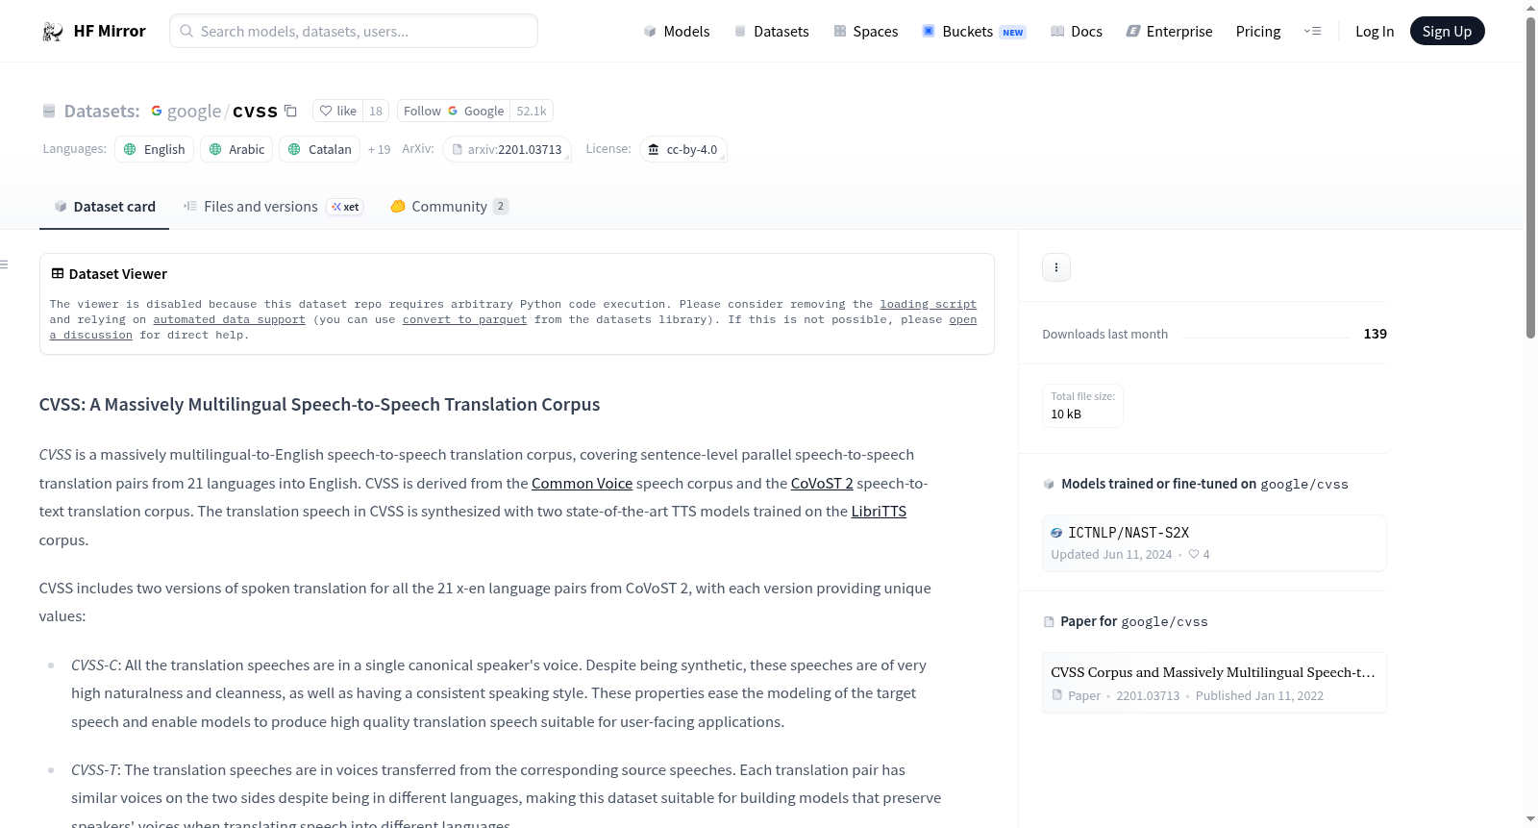Open cc-by-4.0 license tag
1538x828 pixels.
click(x=683, y=149)
